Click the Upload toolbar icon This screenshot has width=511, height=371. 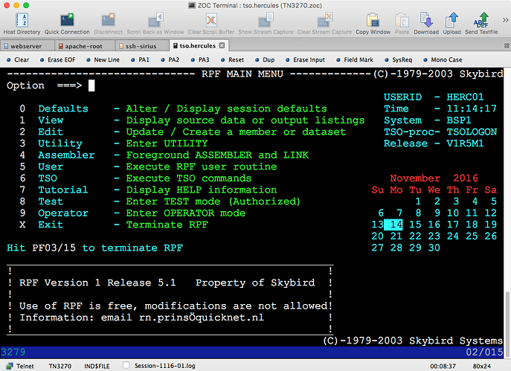(451, 20)
